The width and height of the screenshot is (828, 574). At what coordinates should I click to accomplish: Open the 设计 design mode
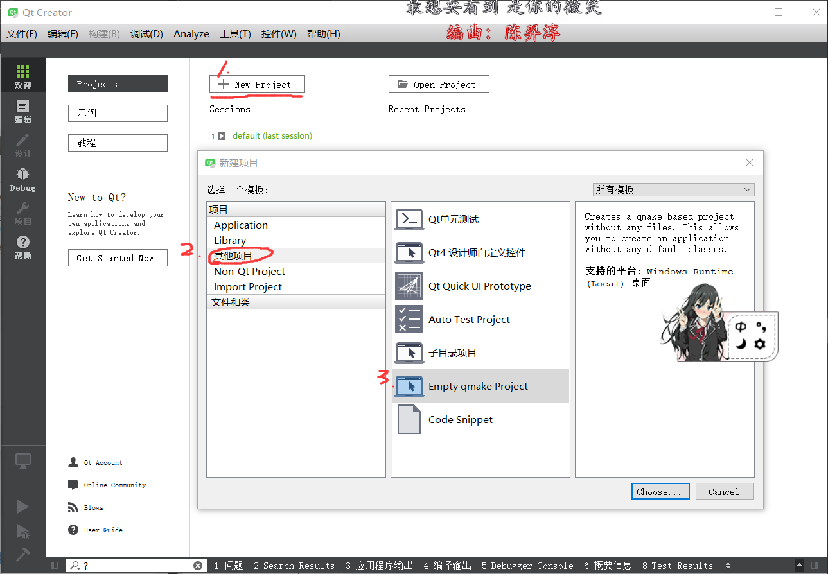23,145
